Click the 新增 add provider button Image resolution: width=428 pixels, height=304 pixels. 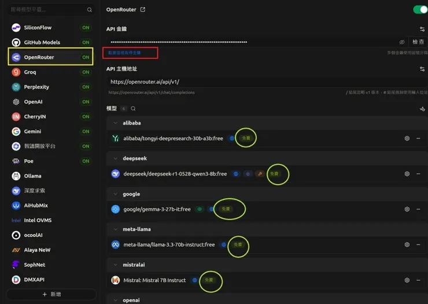(51, 294)
